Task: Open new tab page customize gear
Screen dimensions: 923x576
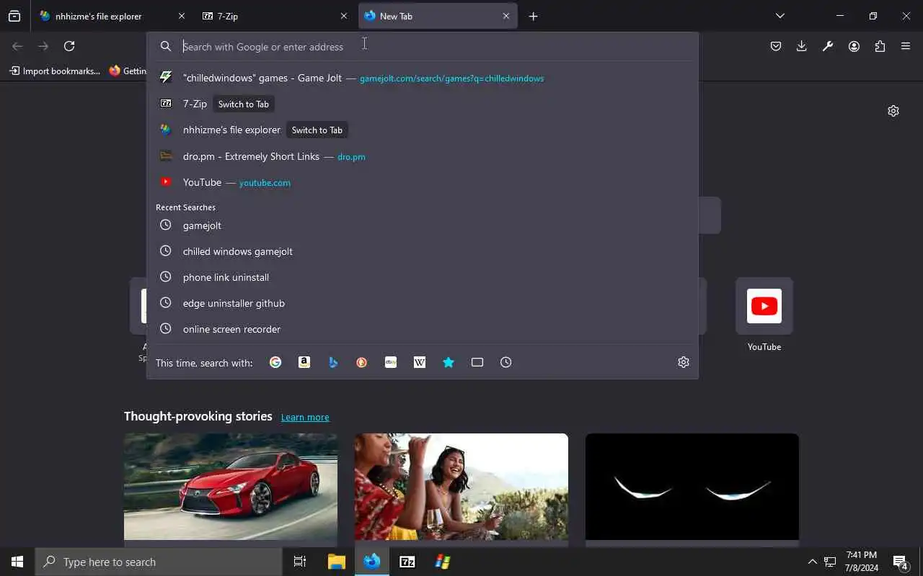Action: (x=893, y=111)
